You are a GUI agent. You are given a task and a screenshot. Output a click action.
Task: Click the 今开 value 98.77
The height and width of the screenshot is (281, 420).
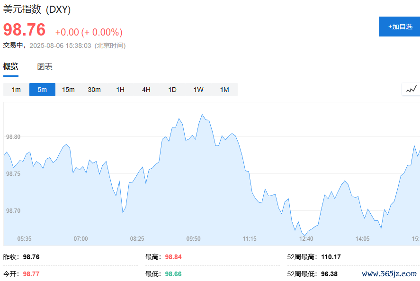pyautogui.click(x=31, y=274)
